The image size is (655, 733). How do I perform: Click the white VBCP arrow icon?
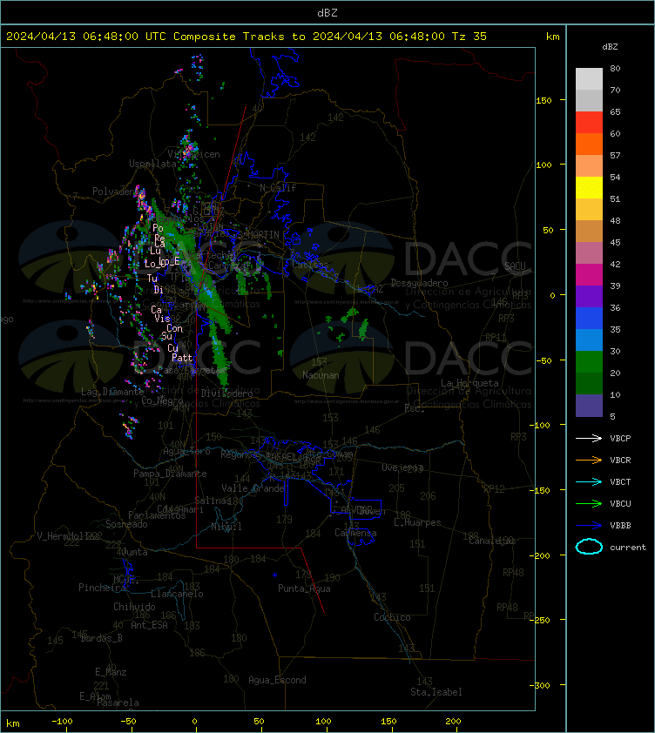(x=589, y=438)
